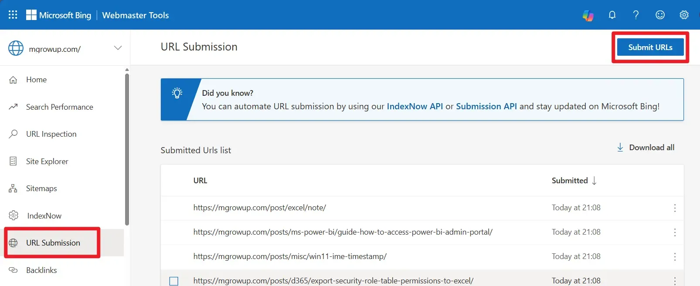
Task: Click the Submitted column header
Action: pos(570,181)
